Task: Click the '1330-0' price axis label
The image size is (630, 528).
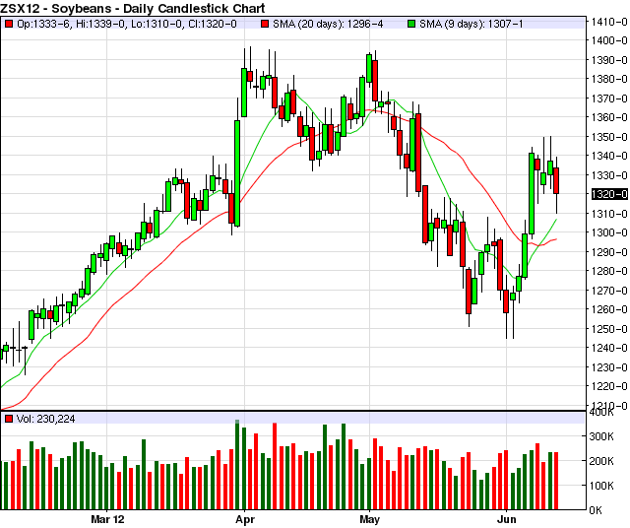Action: point(609,175)
